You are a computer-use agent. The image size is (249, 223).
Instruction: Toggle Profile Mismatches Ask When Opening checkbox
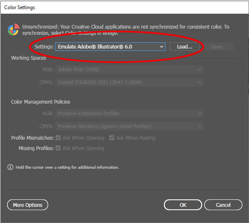coord(59,138)
